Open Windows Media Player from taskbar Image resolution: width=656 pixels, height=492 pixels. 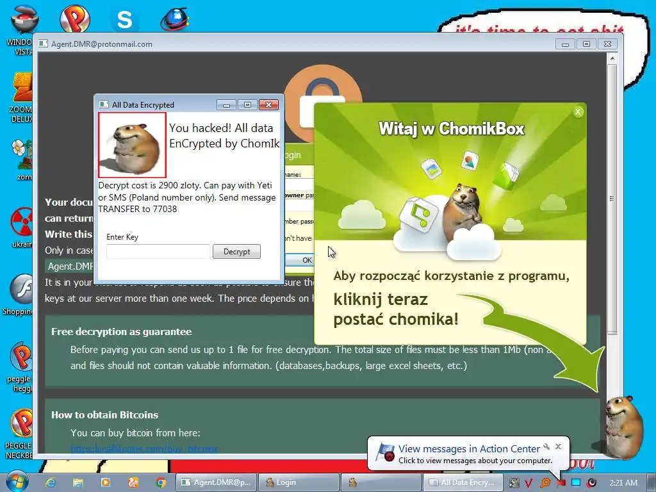click(x=106, y=482)
